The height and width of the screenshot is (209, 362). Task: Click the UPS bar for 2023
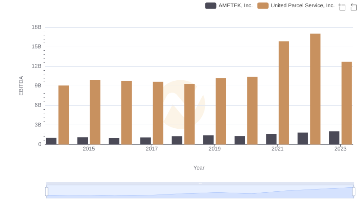tap(347, 103)
